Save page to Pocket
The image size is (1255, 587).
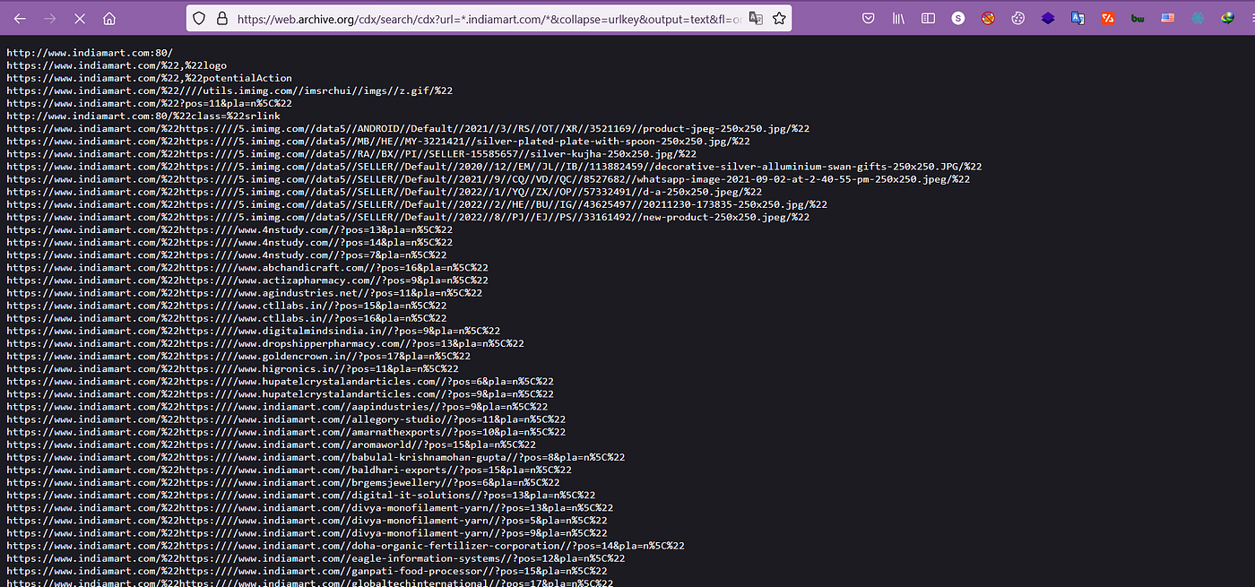pyautogui.click(x=869, y=18)
